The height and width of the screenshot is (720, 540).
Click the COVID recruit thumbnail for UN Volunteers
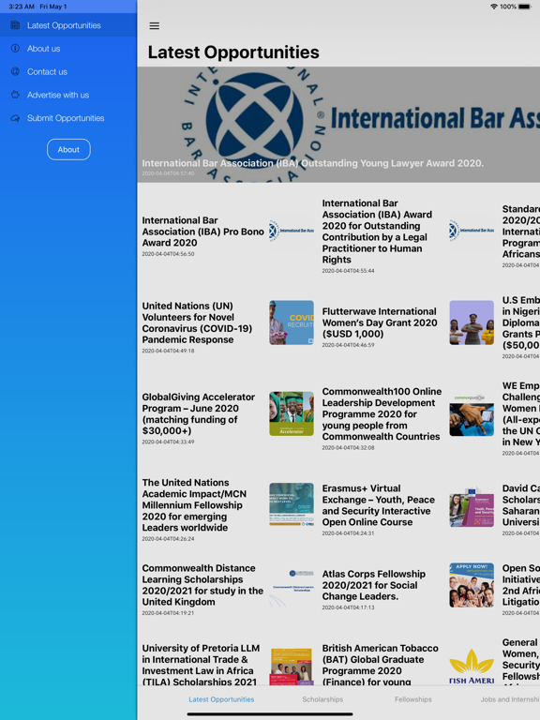tap(292, 322)
